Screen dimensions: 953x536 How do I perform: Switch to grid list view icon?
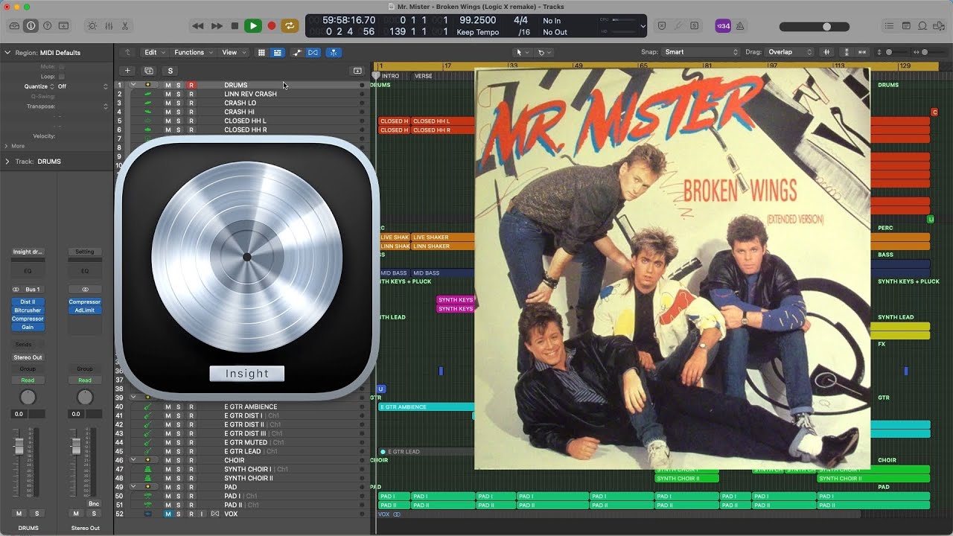click(261, 52)
